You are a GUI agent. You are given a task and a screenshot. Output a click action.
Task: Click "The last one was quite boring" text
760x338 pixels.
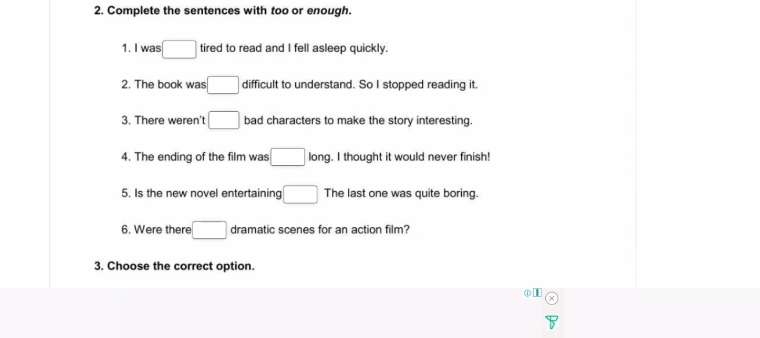tap(401, 194)
